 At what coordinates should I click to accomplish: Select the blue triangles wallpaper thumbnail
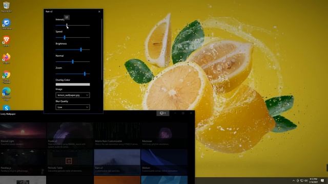164,180
